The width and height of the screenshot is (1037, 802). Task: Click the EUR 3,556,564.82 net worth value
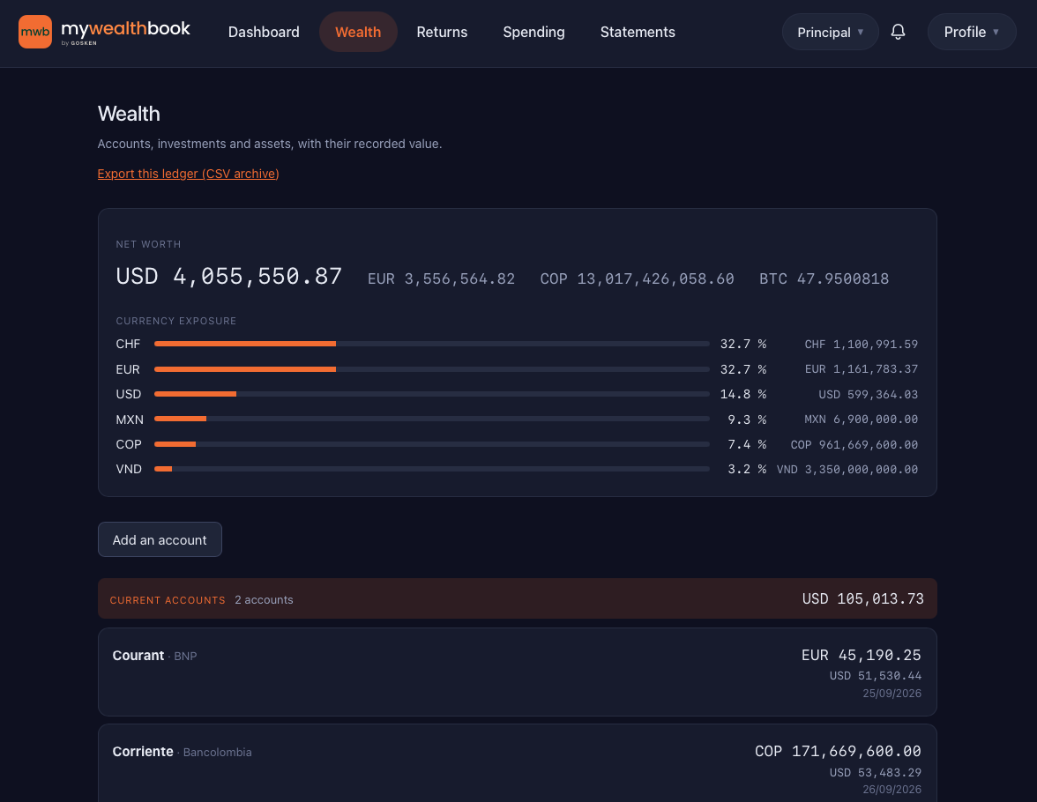coord(441,279)
